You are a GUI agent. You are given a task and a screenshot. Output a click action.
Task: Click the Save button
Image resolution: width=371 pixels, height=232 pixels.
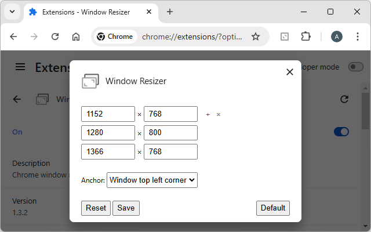(x=126, y=208)
